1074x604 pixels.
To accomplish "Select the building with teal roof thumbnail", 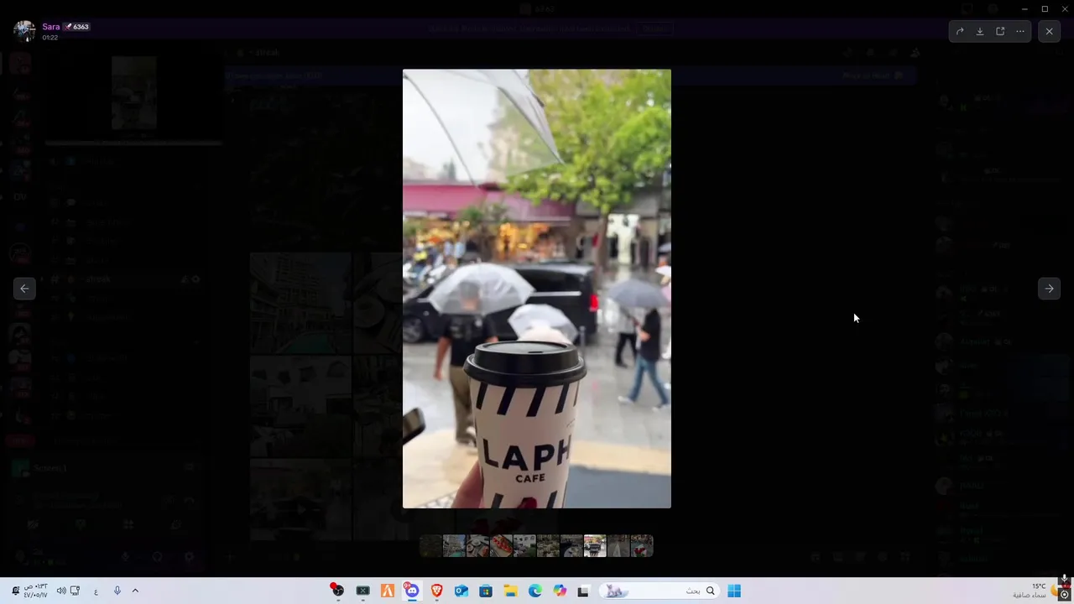I will 454,546.
